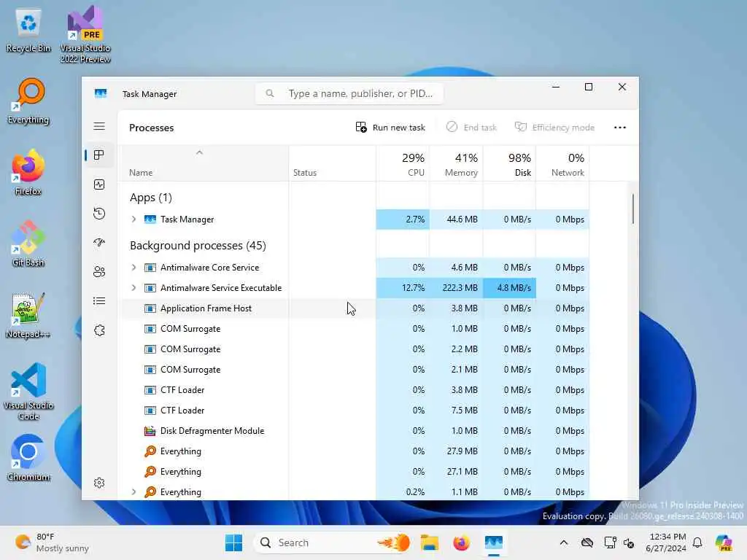747x560 pixels.
Task: Click the Apps (1) group header
Action: point(150,197)
